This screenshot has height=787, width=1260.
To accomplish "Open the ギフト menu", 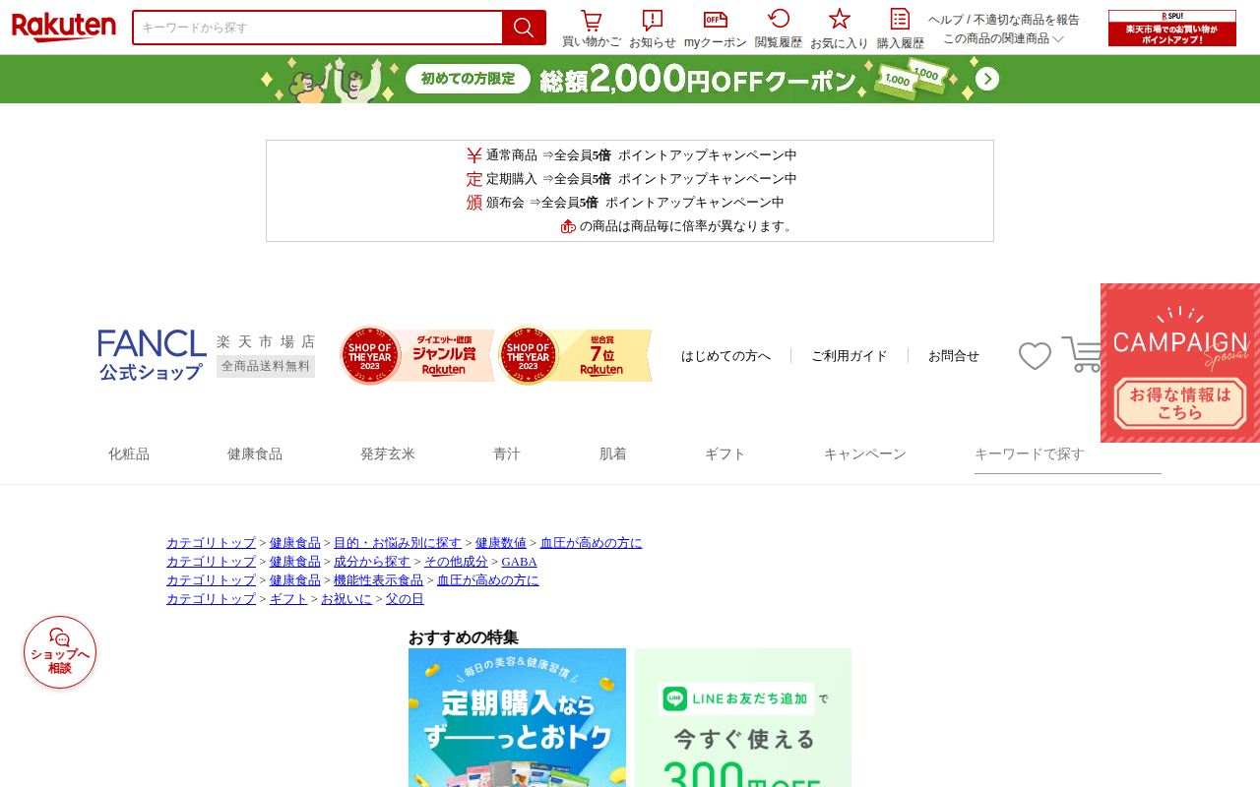I will tap(725, 454).
